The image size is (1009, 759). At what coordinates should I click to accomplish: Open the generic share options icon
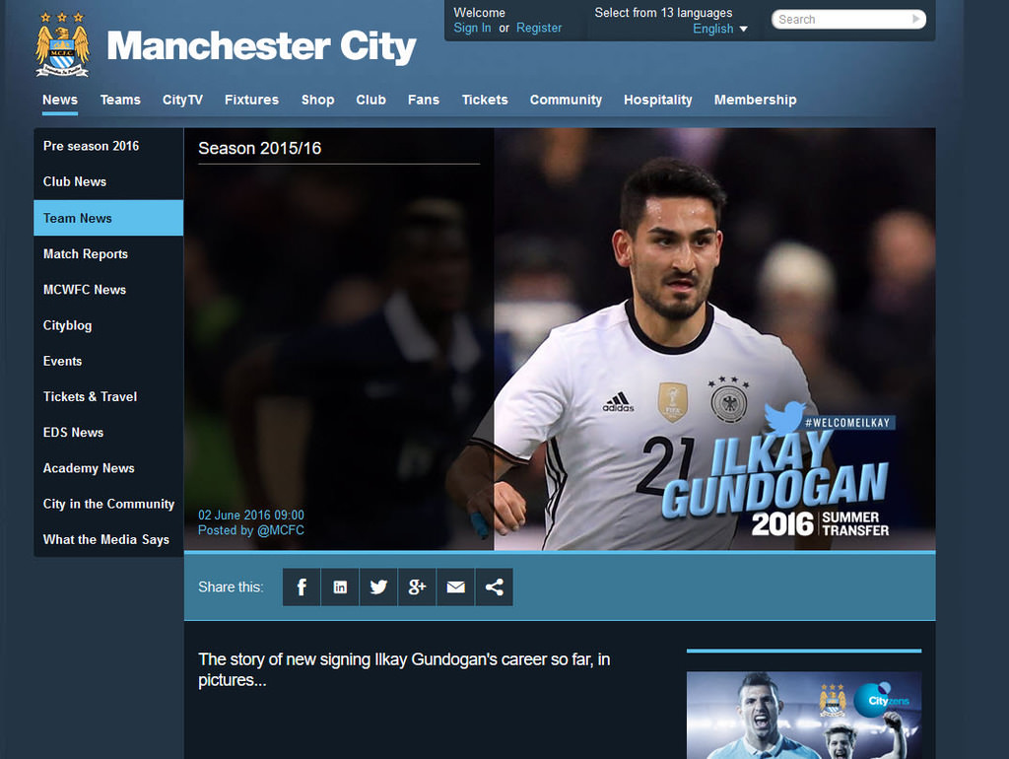(x=494, y=587)
